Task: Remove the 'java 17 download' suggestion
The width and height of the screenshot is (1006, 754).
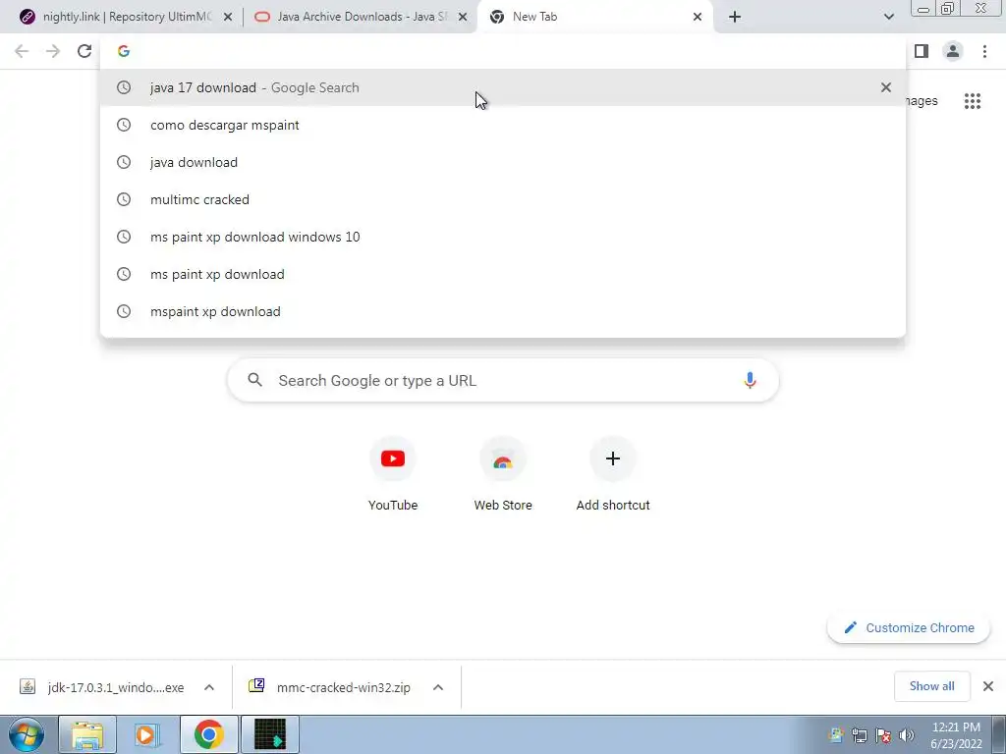Action: click(886, 87)
